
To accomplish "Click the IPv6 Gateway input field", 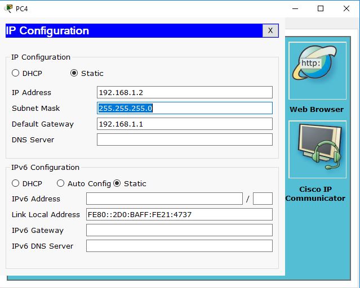I will tap(179, 230).
